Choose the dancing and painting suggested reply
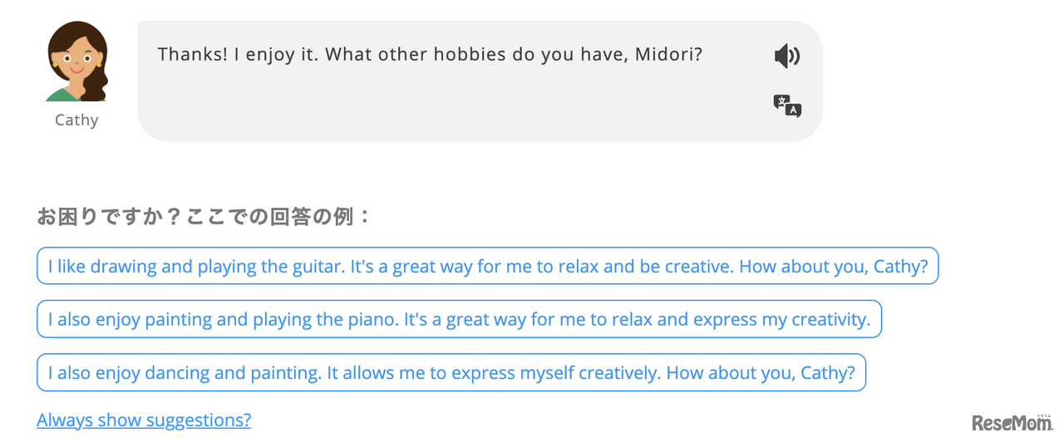Image resolution: width=1064 pixels, height=442 pixels. [x=451, y=373]
